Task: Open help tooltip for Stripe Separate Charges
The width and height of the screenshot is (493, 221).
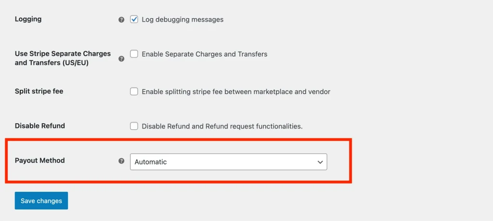Action: (121, 59)
